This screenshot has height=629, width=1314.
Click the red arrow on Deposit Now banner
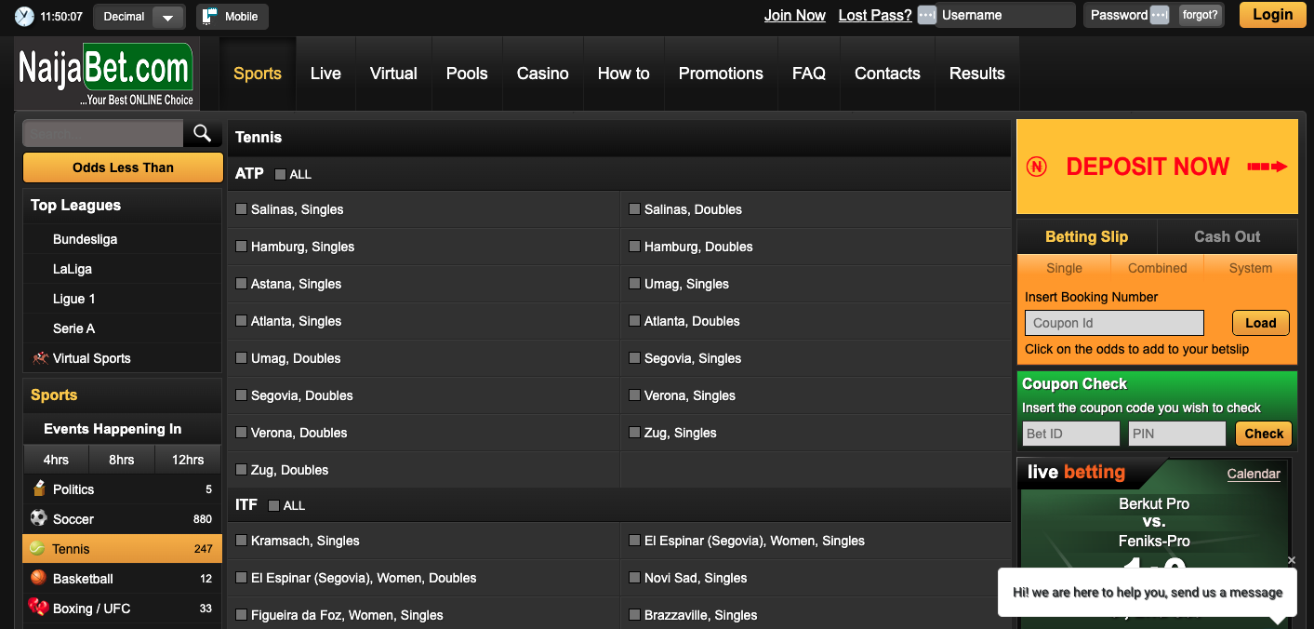tap(1267, 167)
